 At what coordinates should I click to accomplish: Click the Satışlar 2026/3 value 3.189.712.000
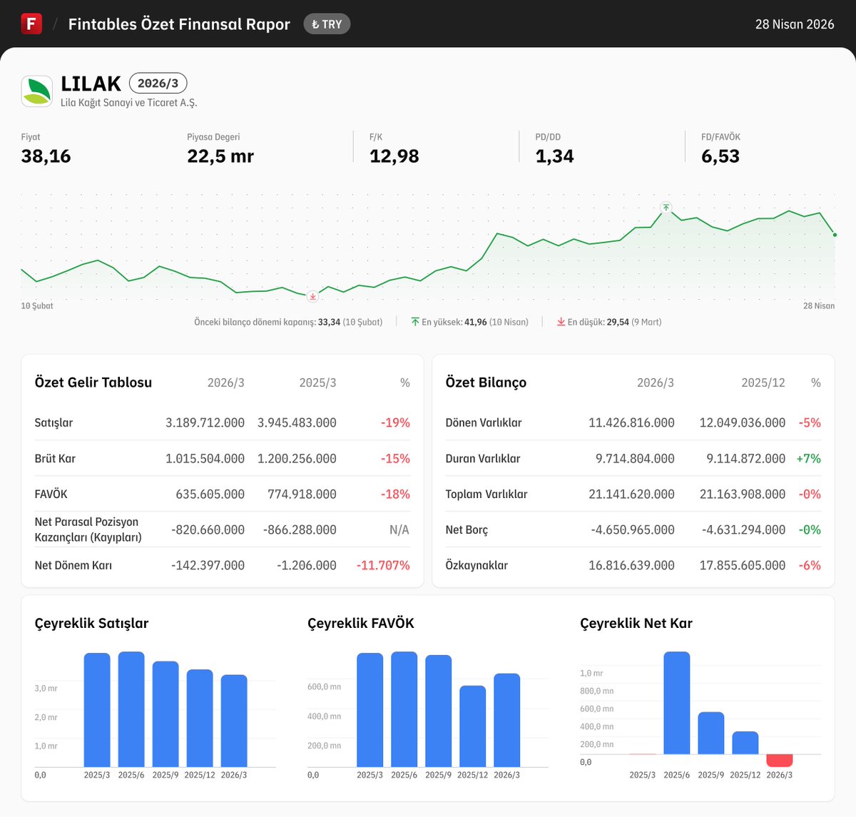[x=205, y=422]
